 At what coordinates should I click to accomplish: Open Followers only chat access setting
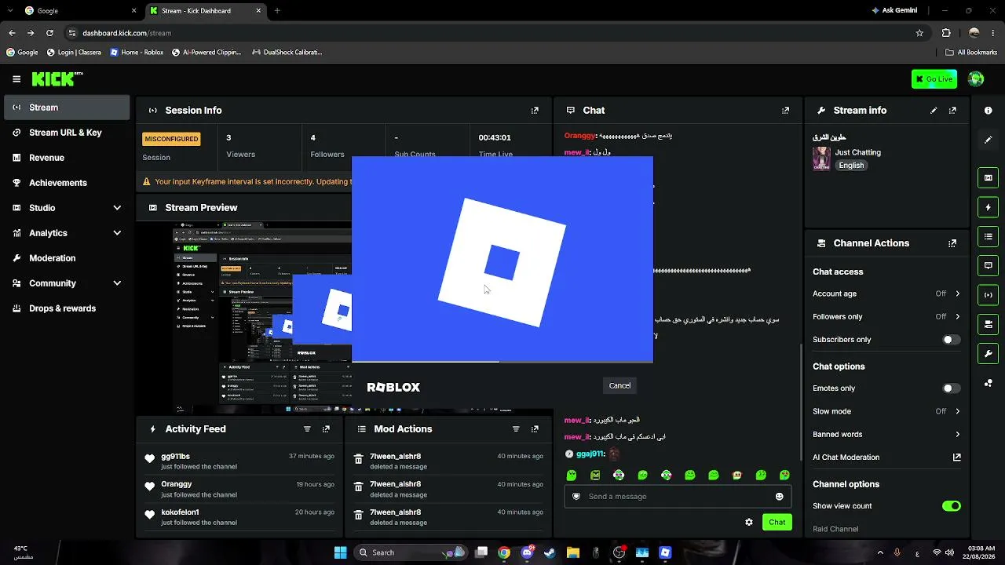click(886, 316)
